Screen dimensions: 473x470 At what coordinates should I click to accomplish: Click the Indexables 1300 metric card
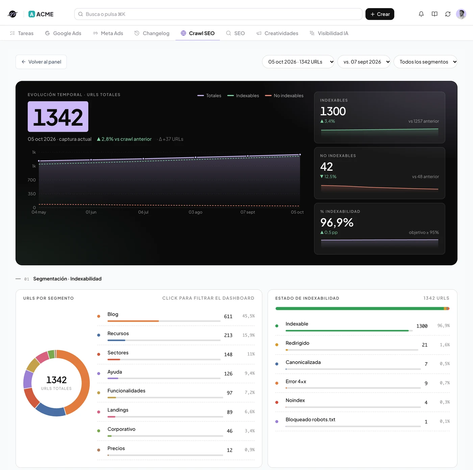(x=379, y=118)
